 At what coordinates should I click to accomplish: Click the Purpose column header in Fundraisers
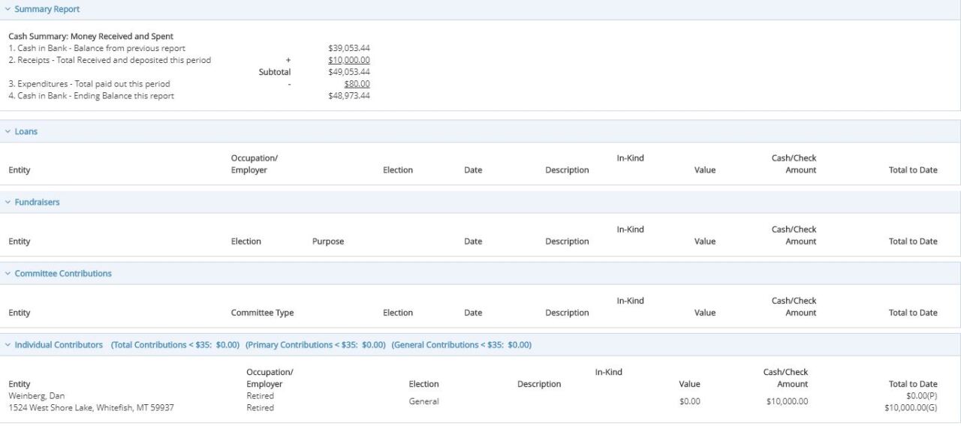327,241
